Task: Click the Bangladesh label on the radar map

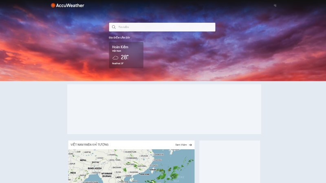Action: coord(95,168)
